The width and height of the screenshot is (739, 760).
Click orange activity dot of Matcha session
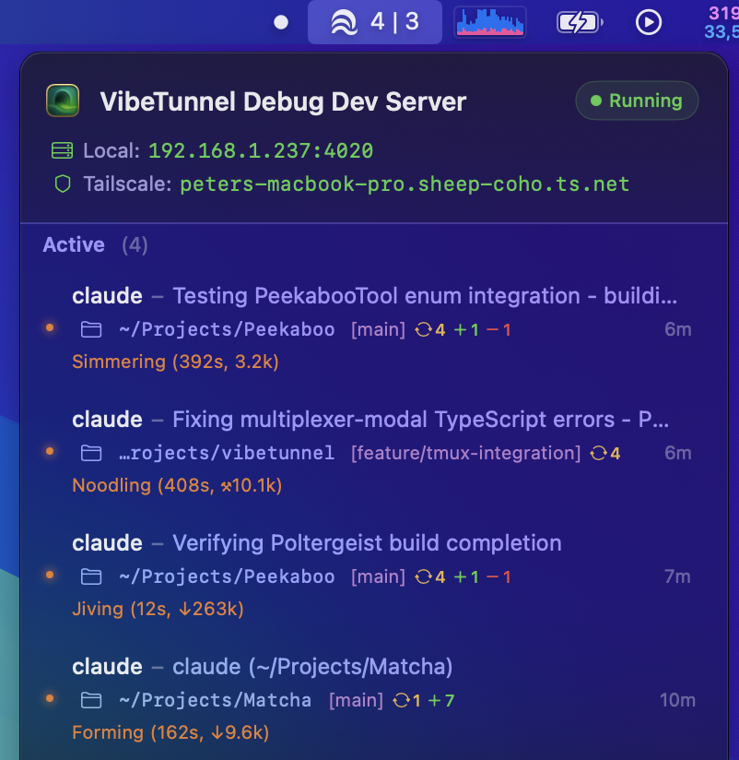coord(50,698)
